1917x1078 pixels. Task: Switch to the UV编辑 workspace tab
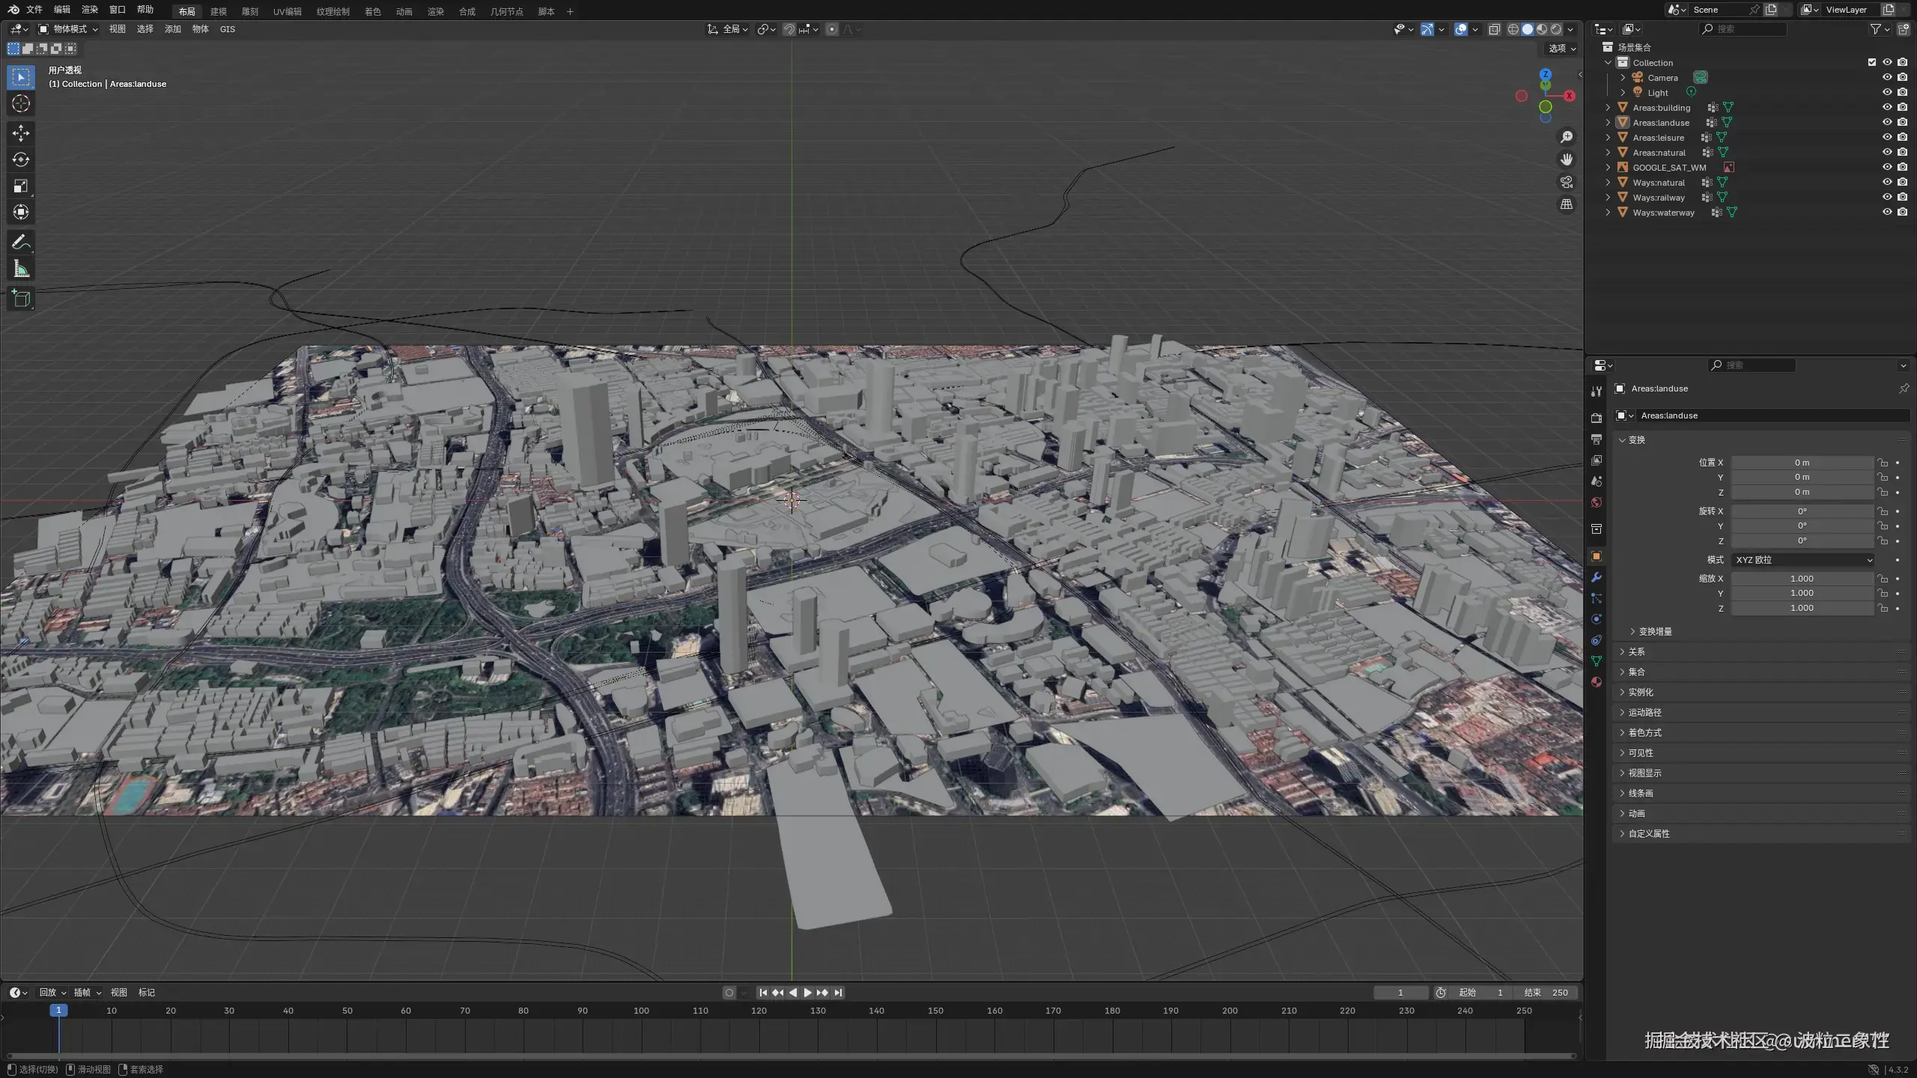[x=287, y=11]
